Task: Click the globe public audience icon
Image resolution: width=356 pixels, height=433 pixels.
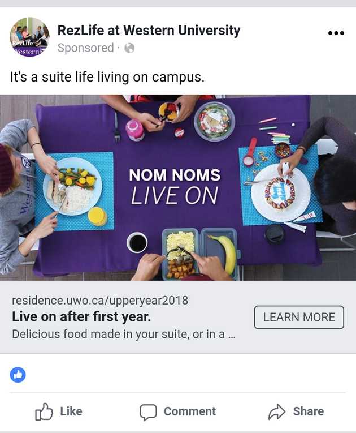Action: [x=129, y=48]
